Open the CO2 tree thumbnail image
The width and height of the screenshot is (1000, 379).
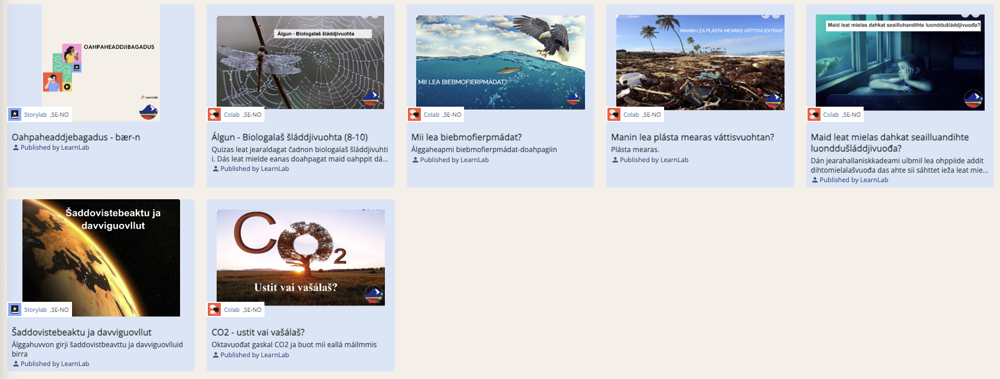click(x=300, y=257)
